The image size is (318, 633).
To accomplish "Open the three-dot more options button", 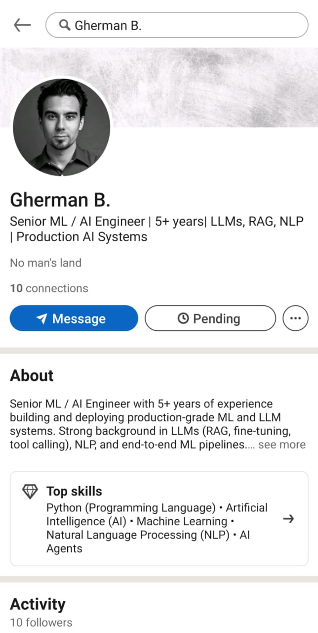I will (295, 318).
